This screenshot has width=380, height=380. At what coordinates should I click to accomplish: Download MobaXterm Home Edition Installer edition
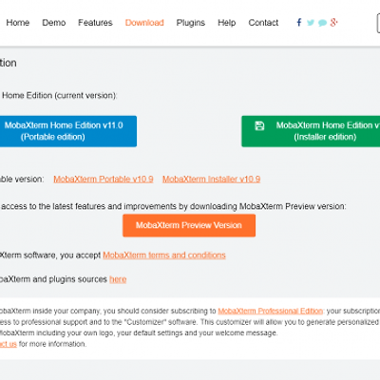311,131
